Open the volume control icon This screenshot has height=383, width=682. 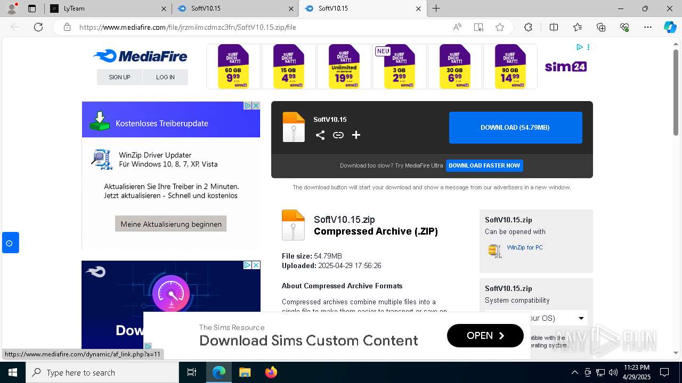(x=613, y=372)
